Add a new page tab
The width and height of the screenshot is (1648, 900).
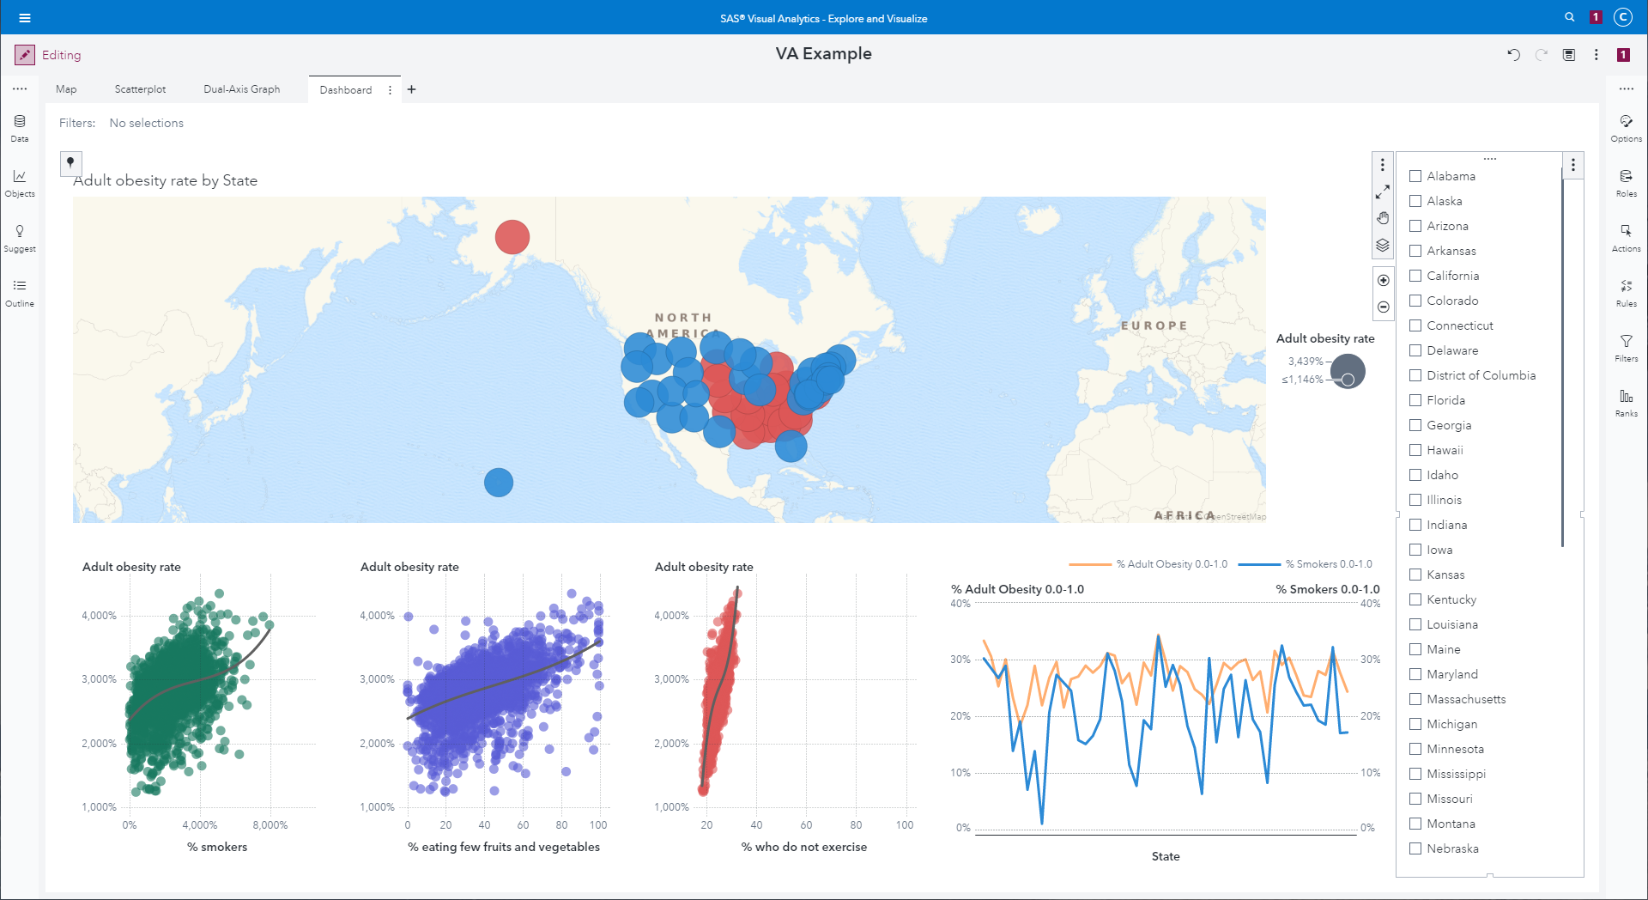coord(412,89)
